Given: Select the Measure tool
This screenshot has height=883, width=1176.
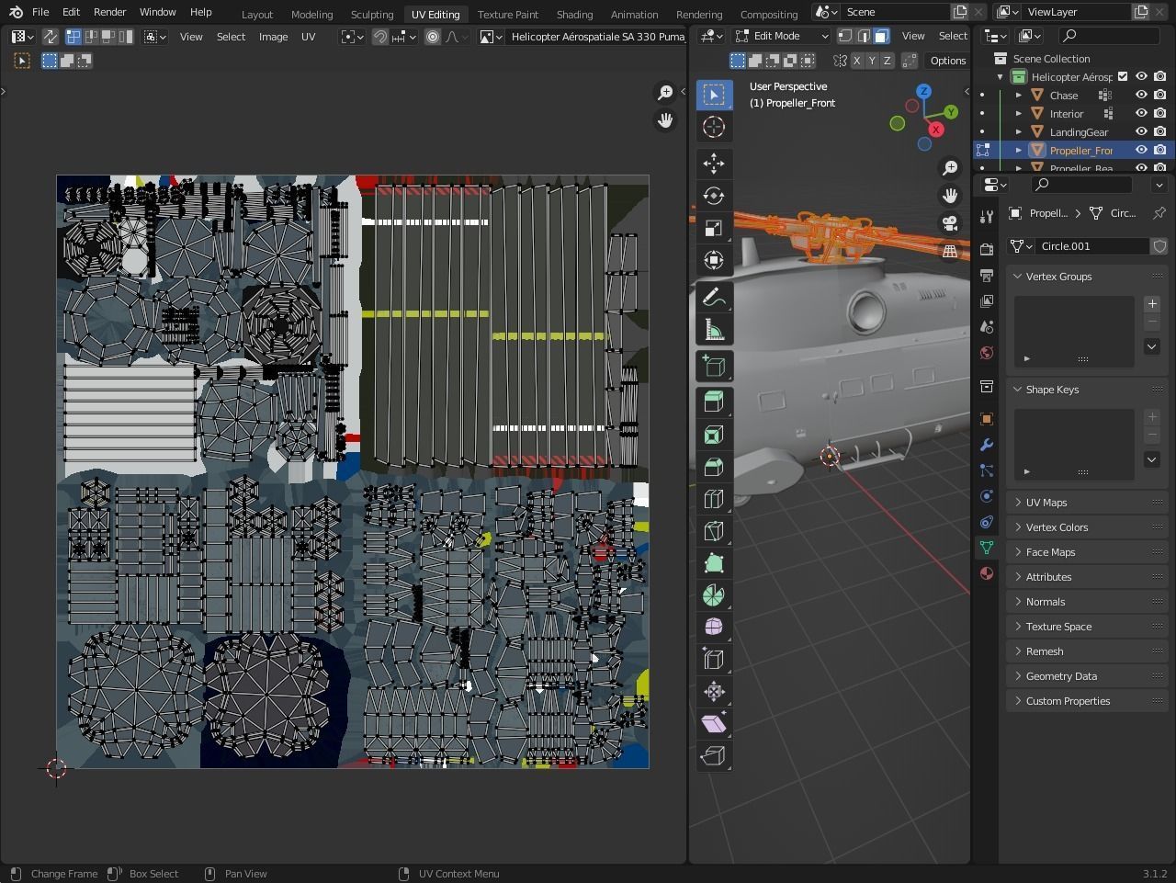Looking at the screenshot, I should [714, 329].
